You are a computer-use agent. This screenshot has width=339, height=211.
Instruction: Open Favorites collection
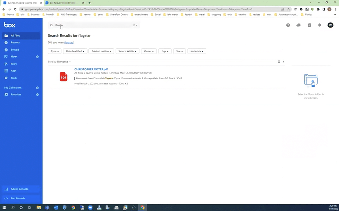16,95
